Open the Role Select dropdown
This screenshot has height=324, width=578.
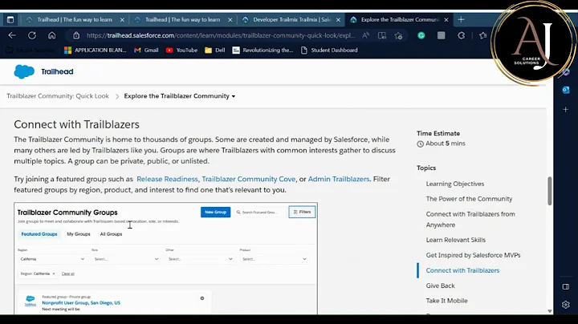pyautogui.click(x=126, y=259)
